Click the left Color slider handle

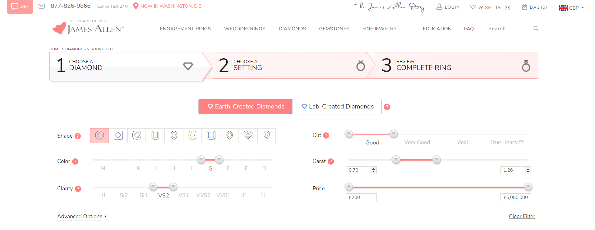click(201, 160)
